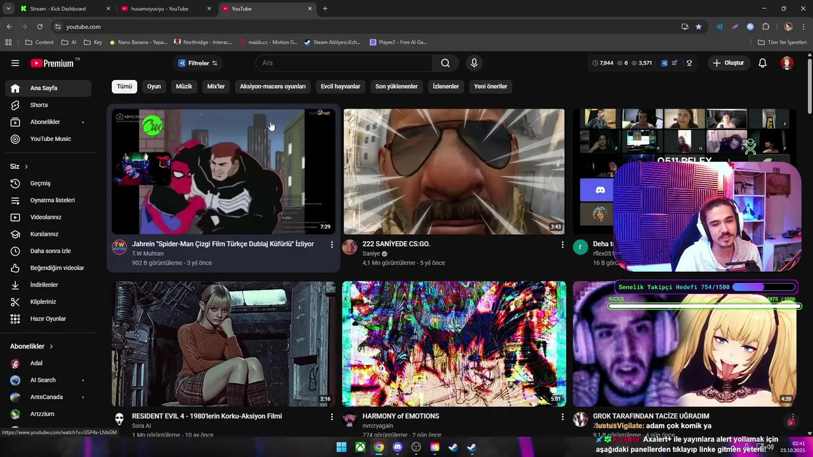Screen dimensions: 813x457
Task: Open Chrome from the taskbar
Action: click(x=379, y=447)
